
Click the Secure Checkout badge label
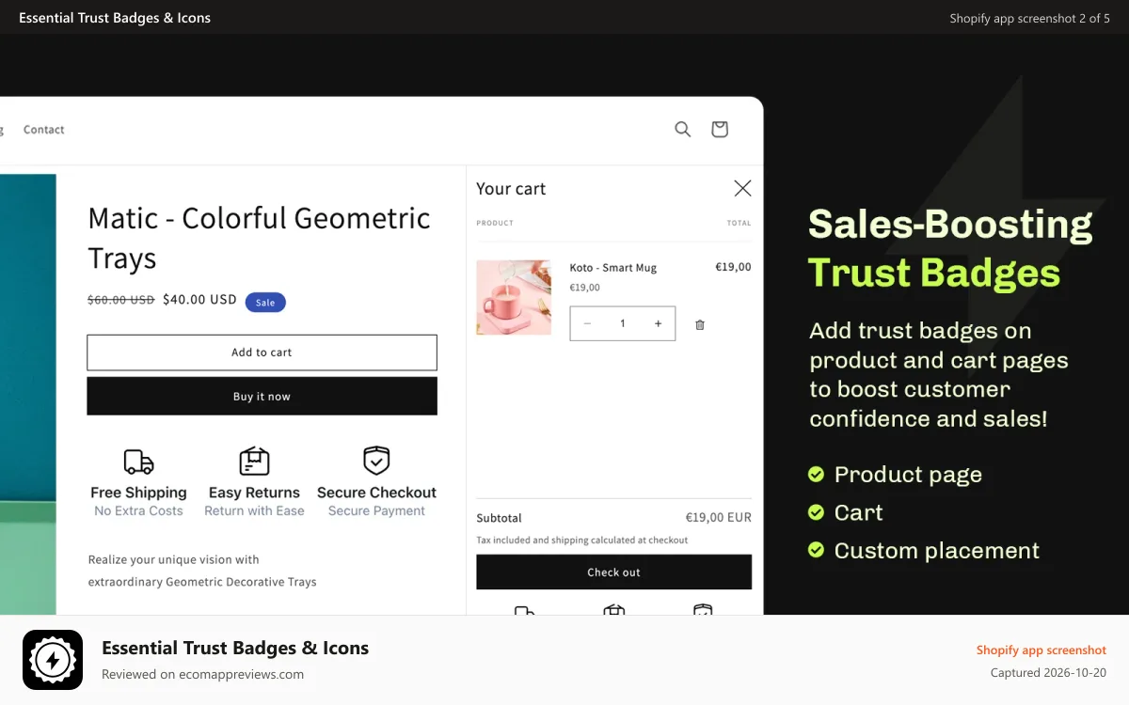[x=376, y=493]
